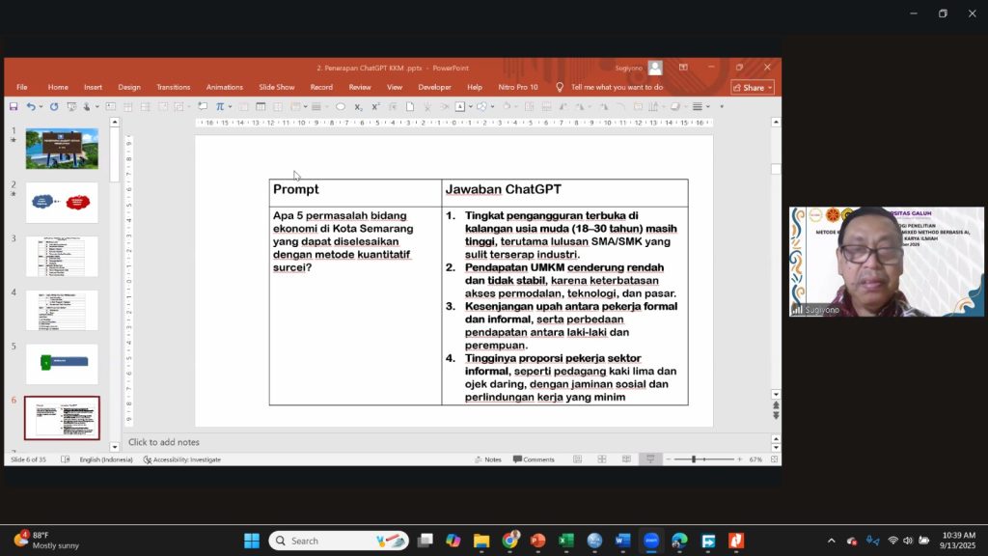
Task: Click the Save icon in Quick Access toolbar
Action: tap(14, 106)
